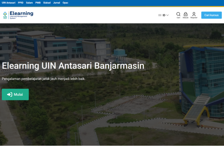The height and width of the screenshot is (149, 224).
Task: Click the Elearning UIN logo
Action: click(x=18, y=15)
